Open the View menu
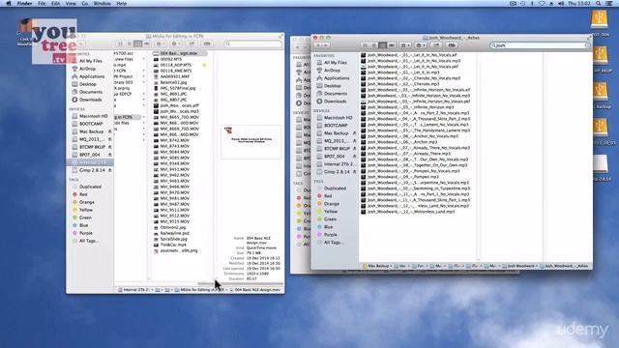Viewport: 619px width, 348px height. [x=71, y=4]
